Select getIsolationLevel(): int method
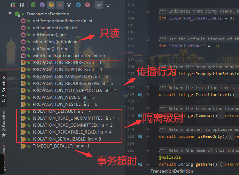 [x=55, y=28]
